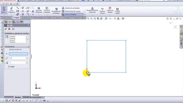
Task: Expand the Mover entidades dropdown arrow
Action: click(x=84, y=15)
